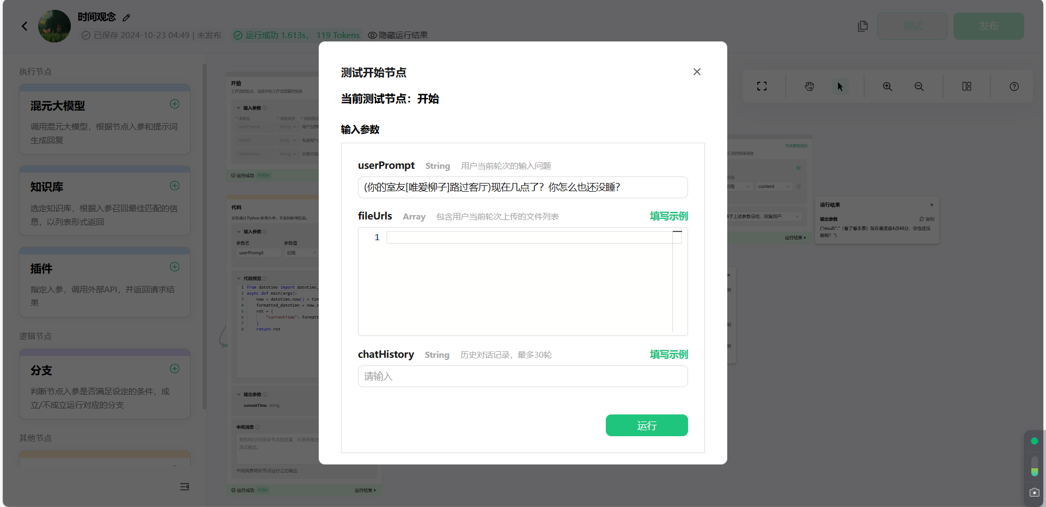Click the zoom in magnifier icon
The image size is (1046, 507).
click(887, 87)
